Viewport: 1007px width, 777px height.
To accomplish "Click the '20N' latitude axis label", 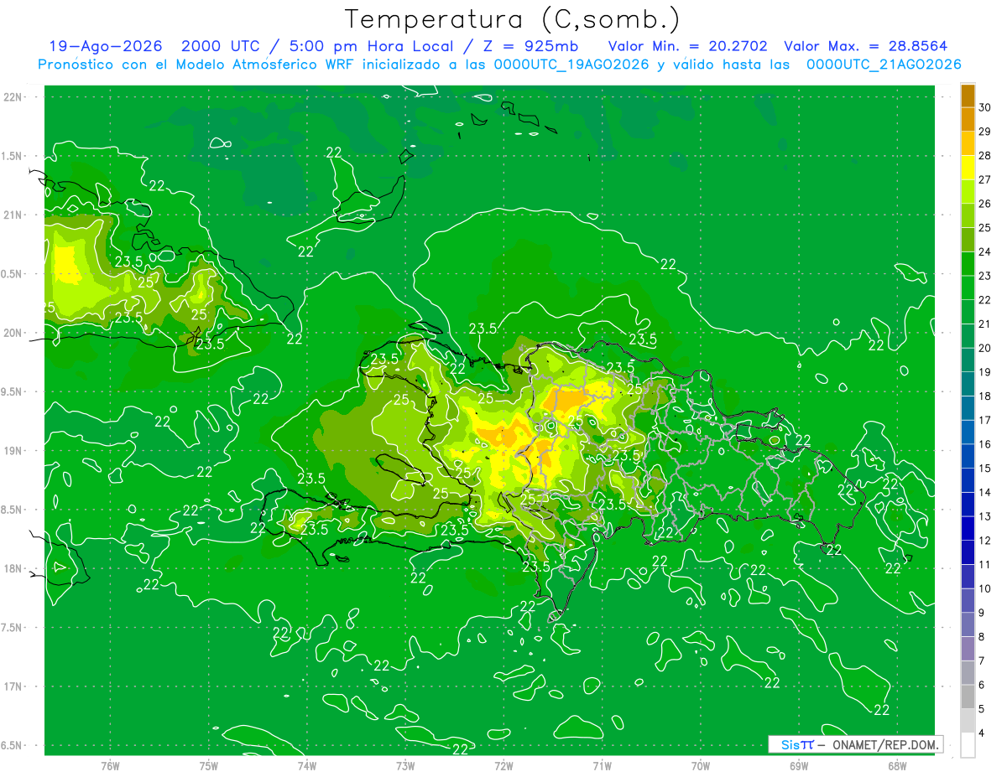I will tap(13, 333).
